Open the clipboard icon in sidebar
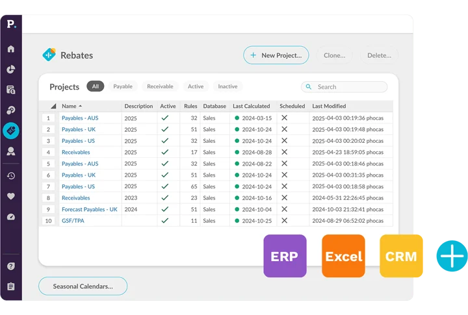The image size is (468, 315). click(x=11, y=286)
